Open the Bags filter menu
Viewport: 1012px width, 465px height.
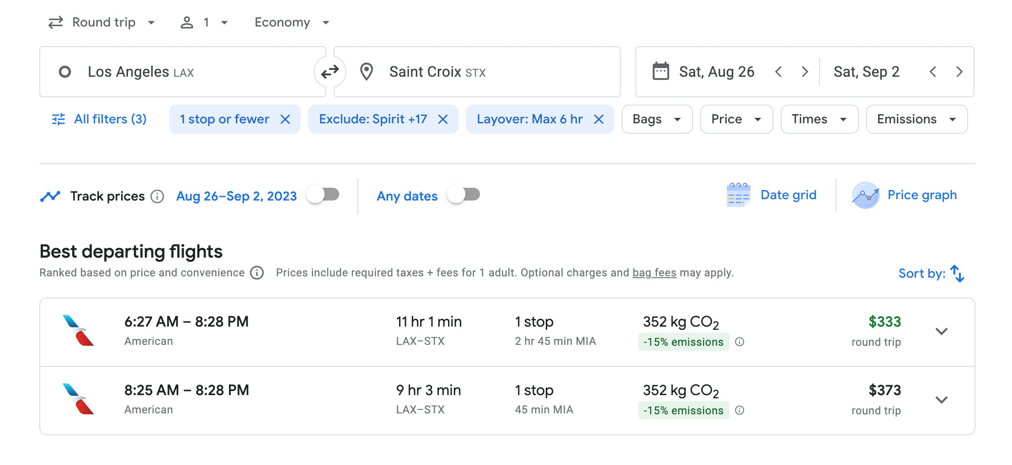pos(657,119)
